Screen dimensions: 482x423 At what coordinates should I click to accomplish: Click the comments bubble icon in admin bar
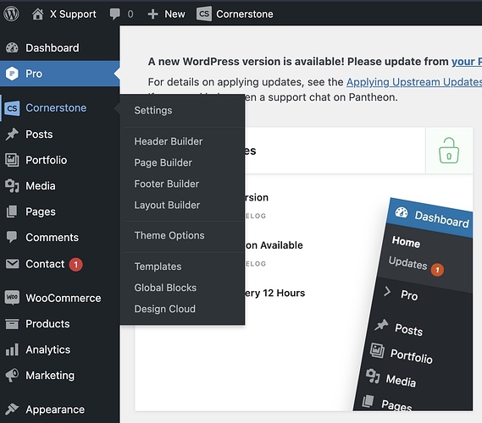pos(114,14)
